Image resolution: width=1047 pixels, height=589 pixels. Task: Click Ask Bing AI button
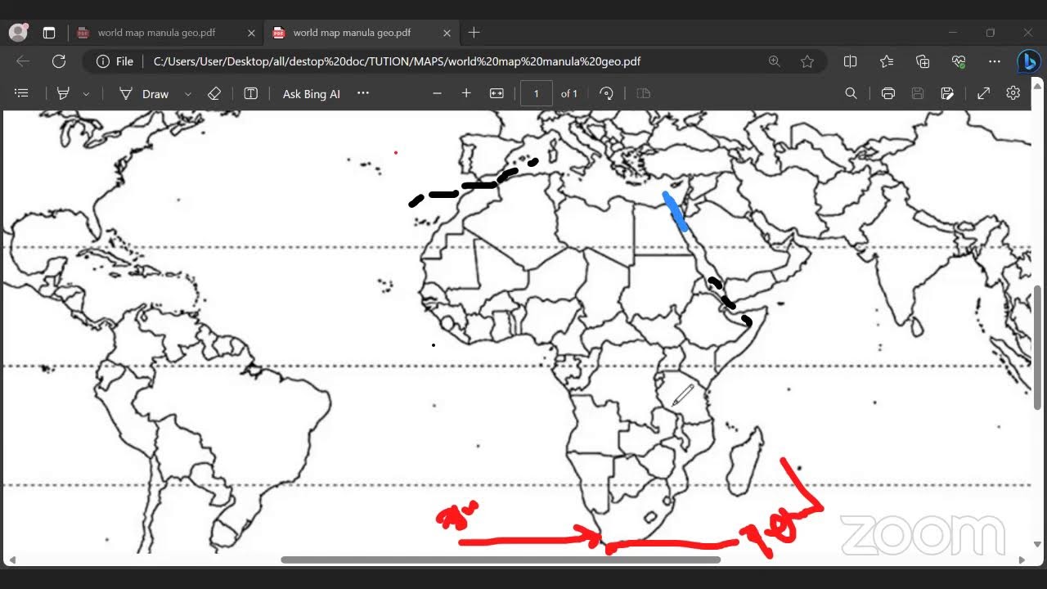[x=312, y=94]
